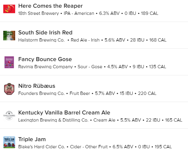Click the Here Comes the Reaper red label icon
The width and height of the screenshot is (188, 153).
(9, 9)
